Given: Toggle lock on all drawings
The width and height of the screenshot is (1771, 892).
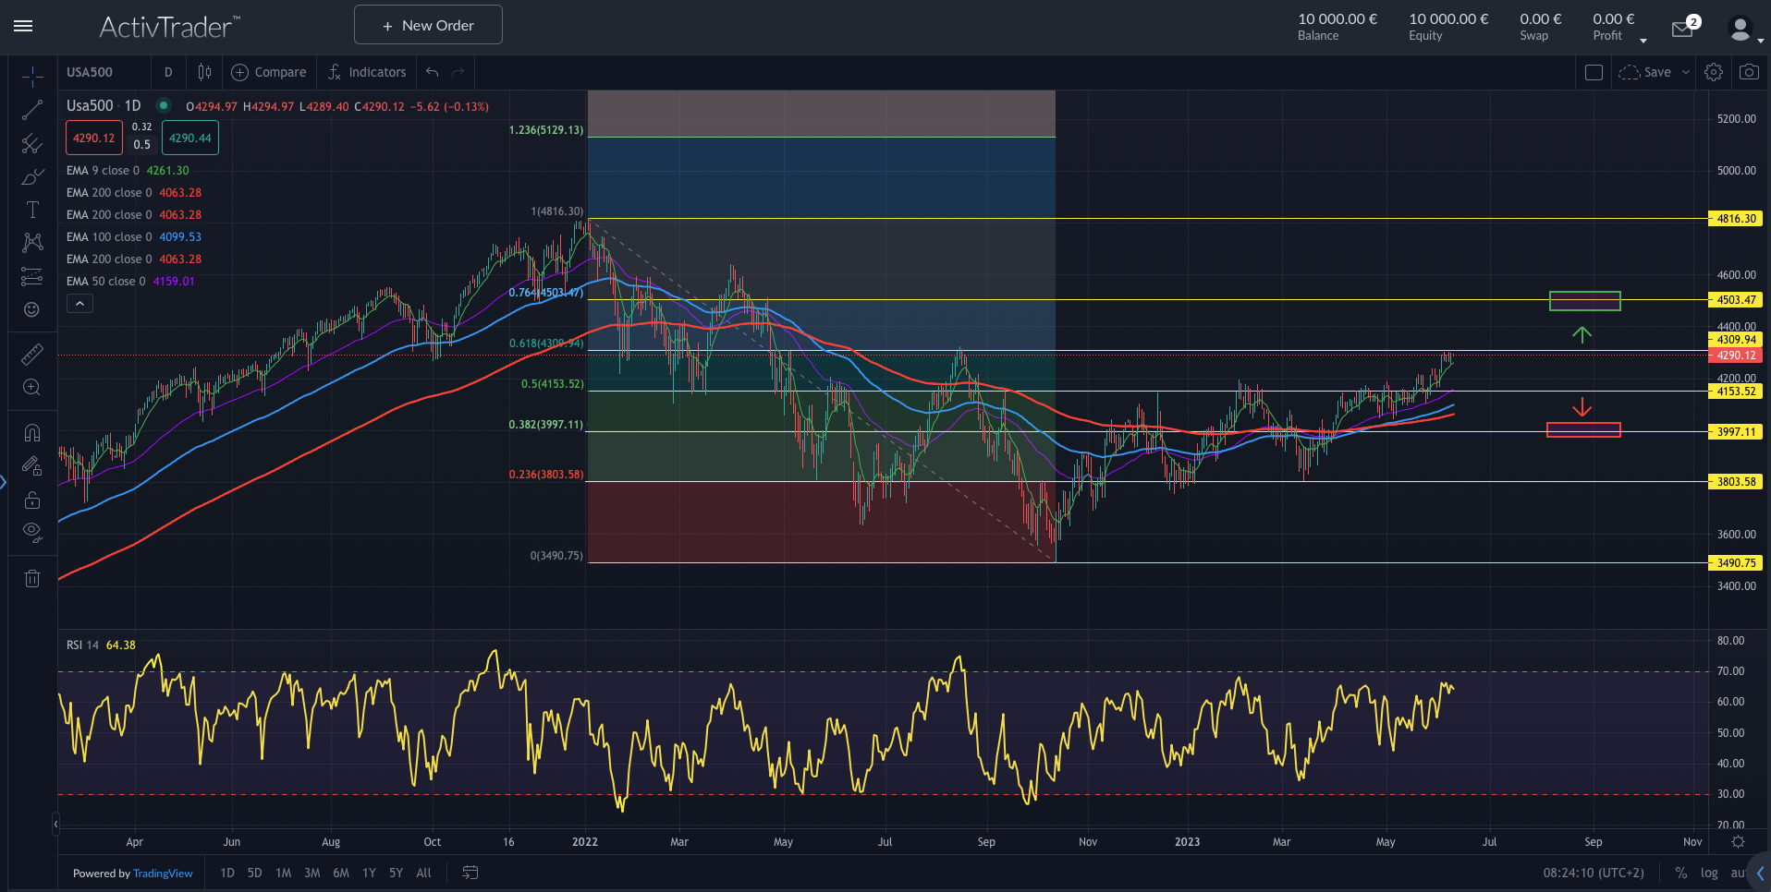Looking at the screenshot, I should pyautogui.click(x=32, y=500).
